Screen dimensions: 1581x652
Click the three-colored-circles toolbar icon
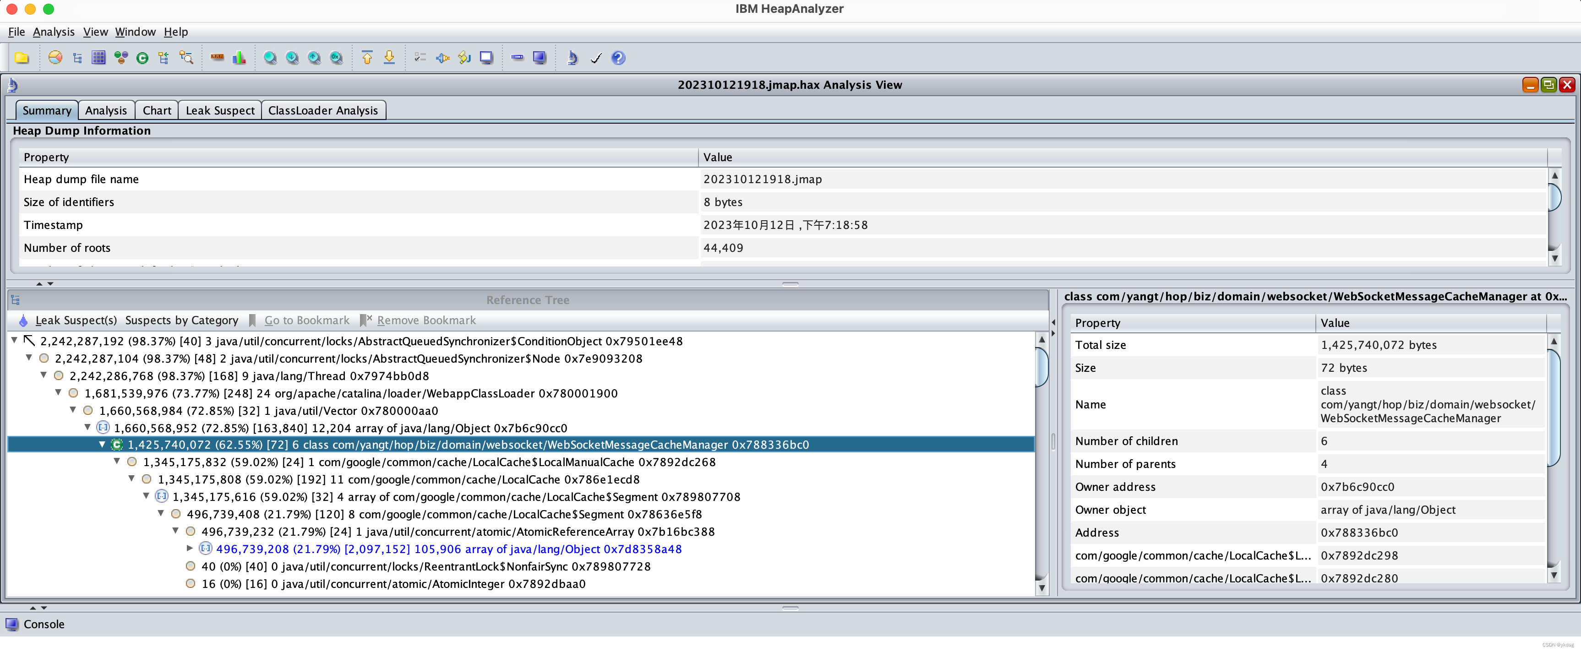121,58
